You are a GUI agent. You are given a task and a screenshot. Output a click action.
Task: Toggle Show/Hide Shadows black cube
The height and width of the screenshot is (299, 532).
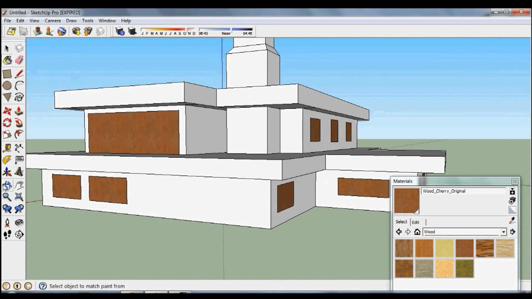pyautogui.click(x=132, y=32)
